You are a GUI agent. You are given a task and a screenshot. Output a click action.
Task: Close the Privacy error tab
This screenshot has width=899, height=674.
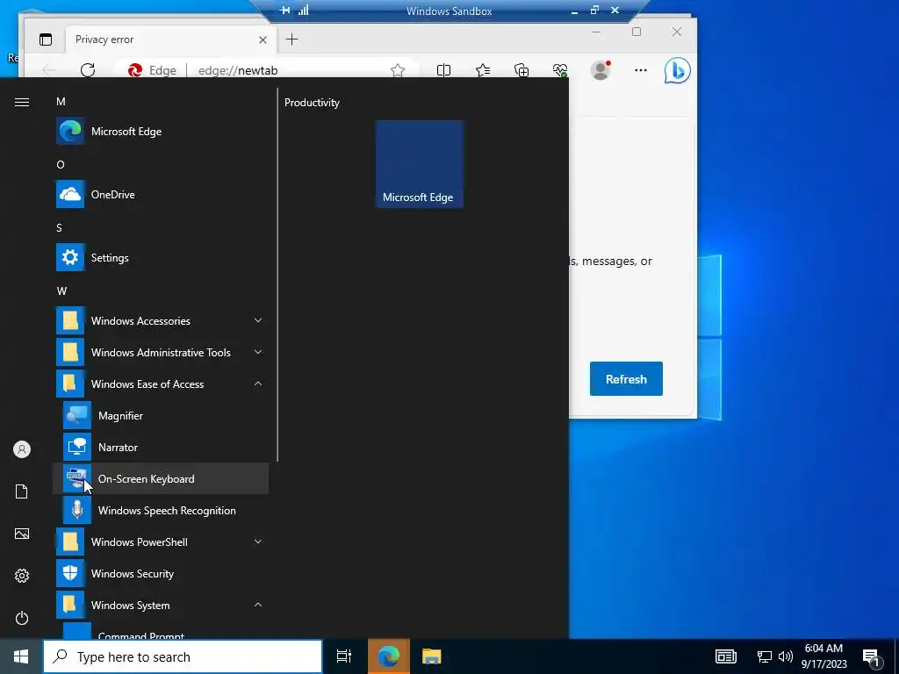[263, 39]
